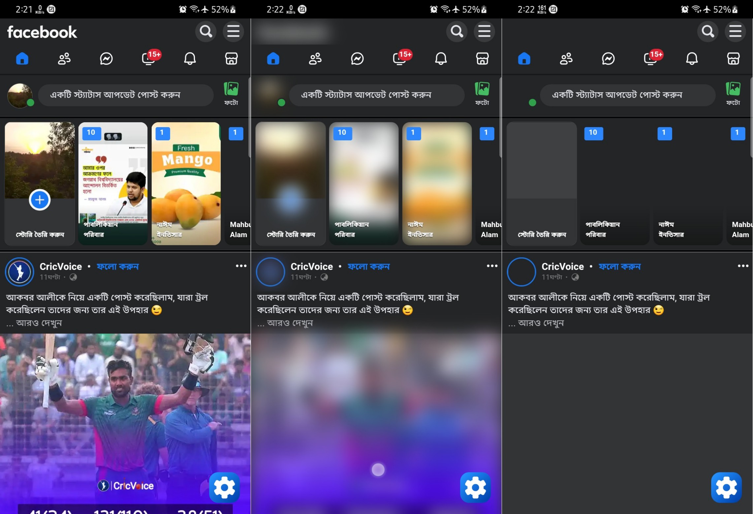The image size is (753, 514).
Task: Open the sharp story card with 10 badge
Action: pyautogui.click(x=113, y=184)
